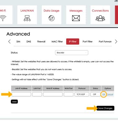
Task: Click the Options column header
Action: click(x=108, y=88)
